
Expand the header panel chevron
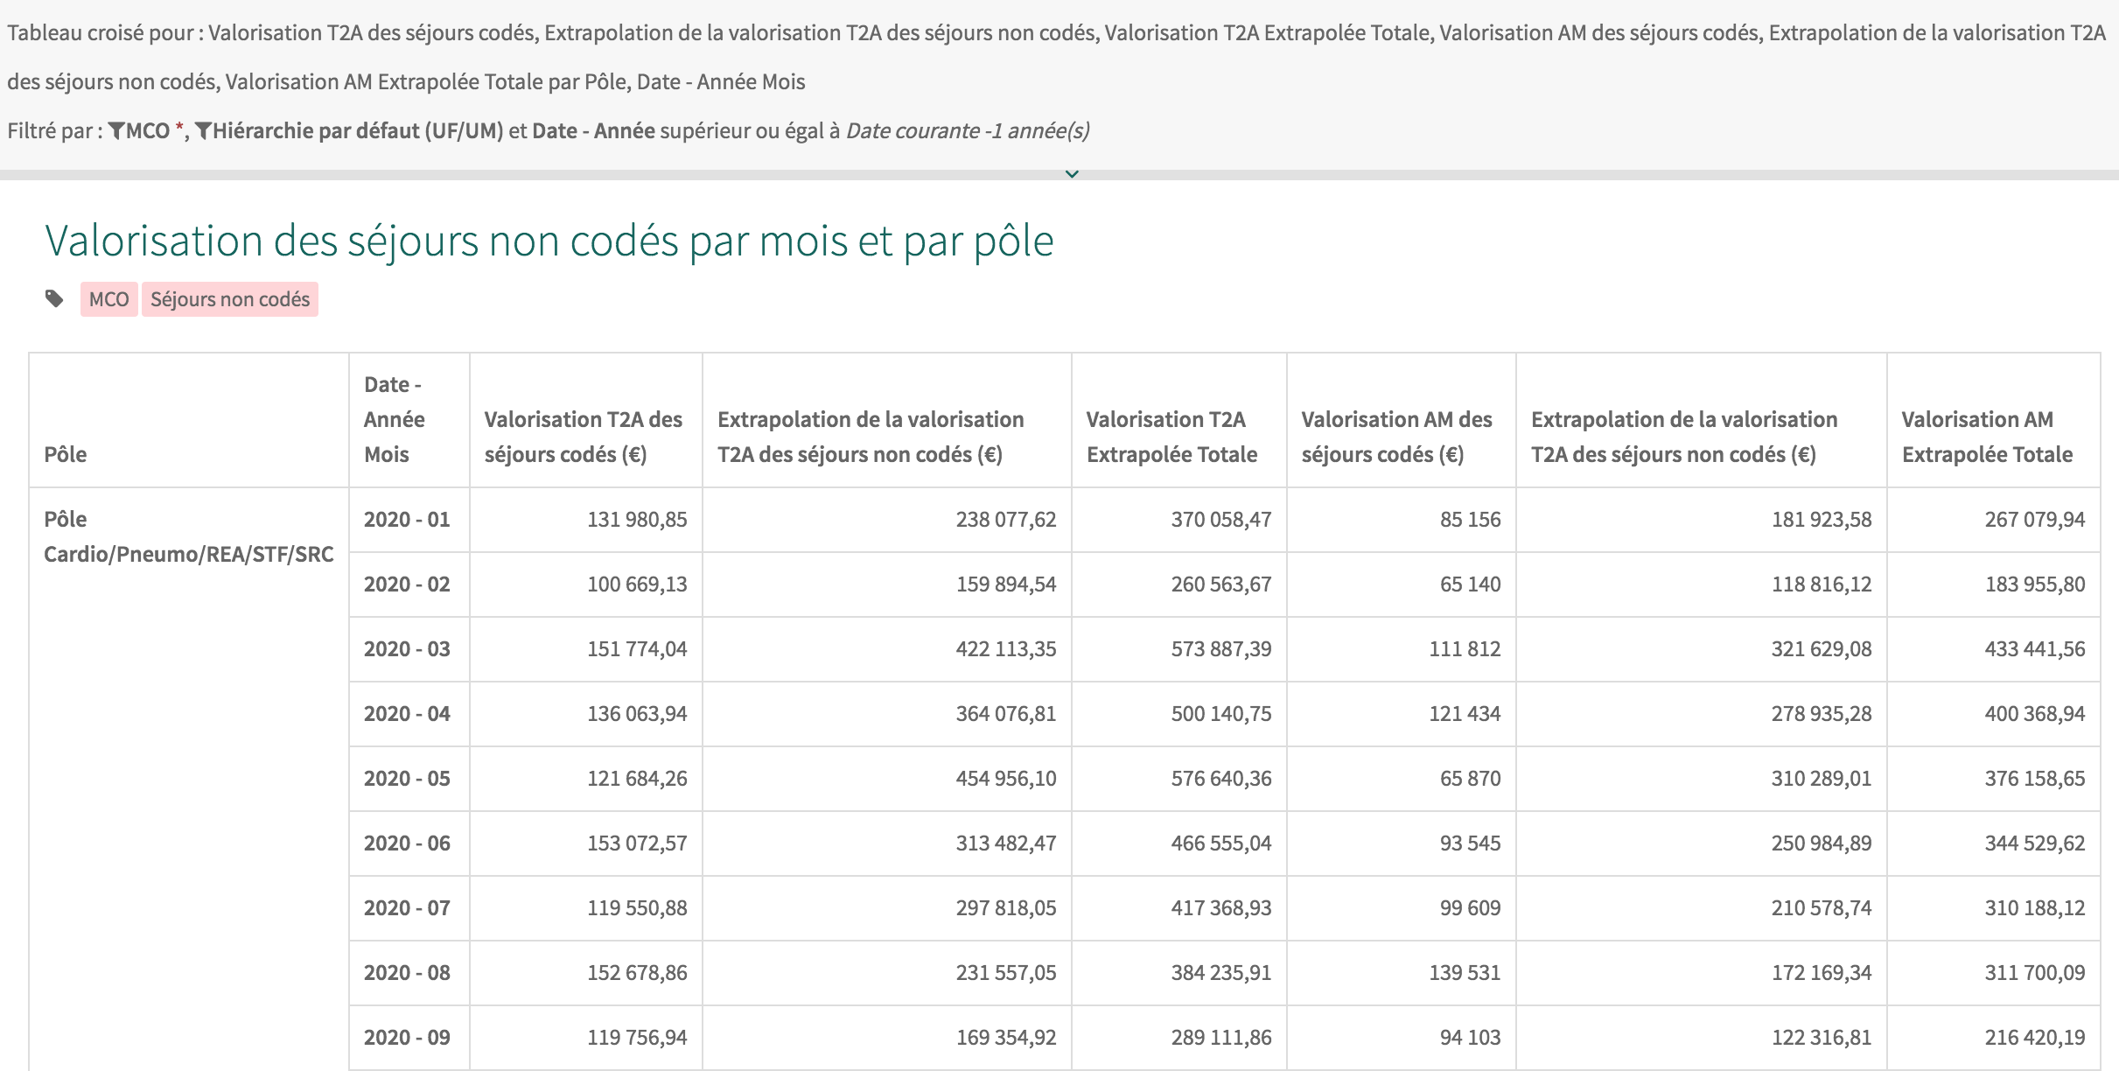point(1072,174)
